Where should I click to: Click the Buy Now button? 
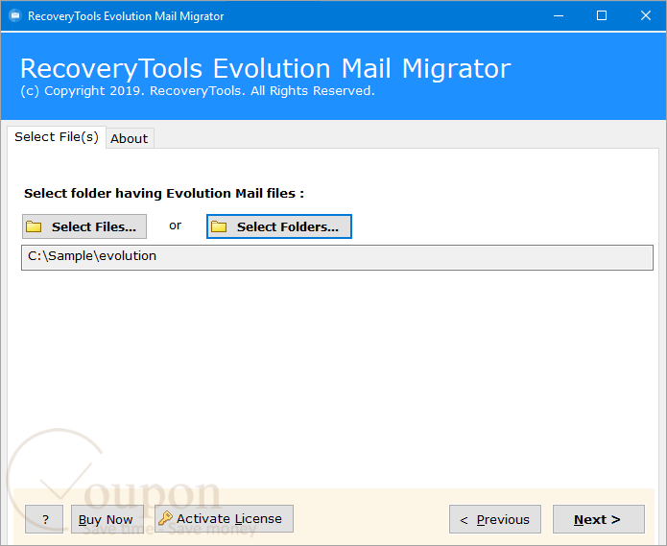tap(107, 519)
